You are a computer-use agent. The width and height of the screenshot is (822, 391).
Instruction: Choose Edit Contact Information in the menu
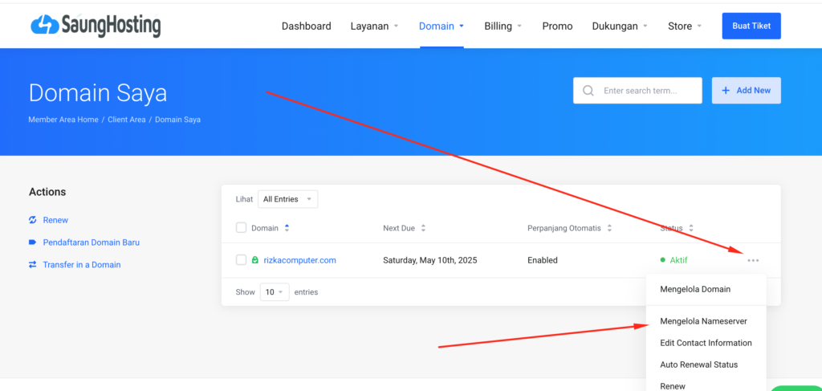(x=706, y=343)
